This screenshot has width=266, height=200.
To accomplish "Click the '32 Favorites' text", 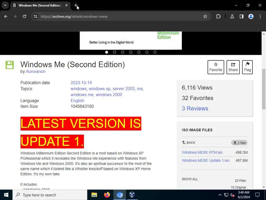I will [197, 98].
